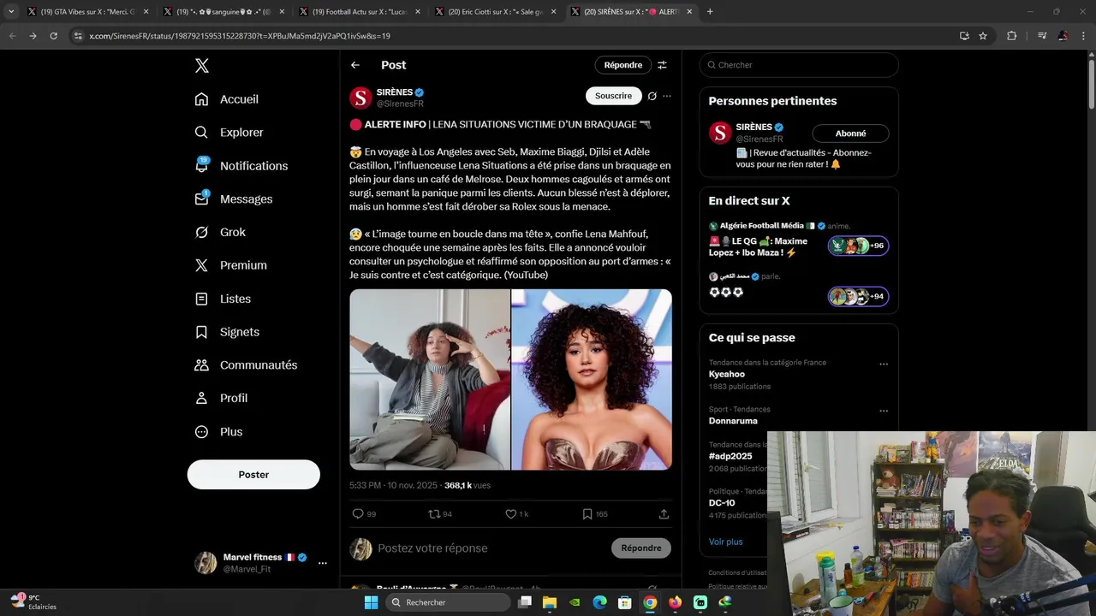Click lower Répondre button beside reply field
1096x616 pixels.
pyautogui.click(x=641, y=548)
